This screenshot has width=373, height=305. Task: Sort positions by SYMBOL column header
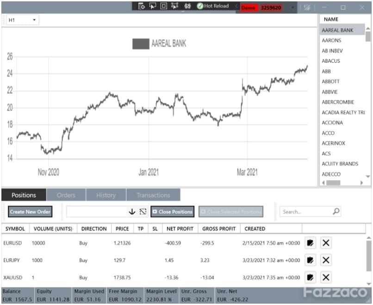(15, 228)
